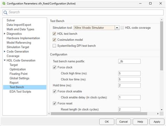Select Floating Point settings
The image size is (166, 126).
[x=19, y=74]
